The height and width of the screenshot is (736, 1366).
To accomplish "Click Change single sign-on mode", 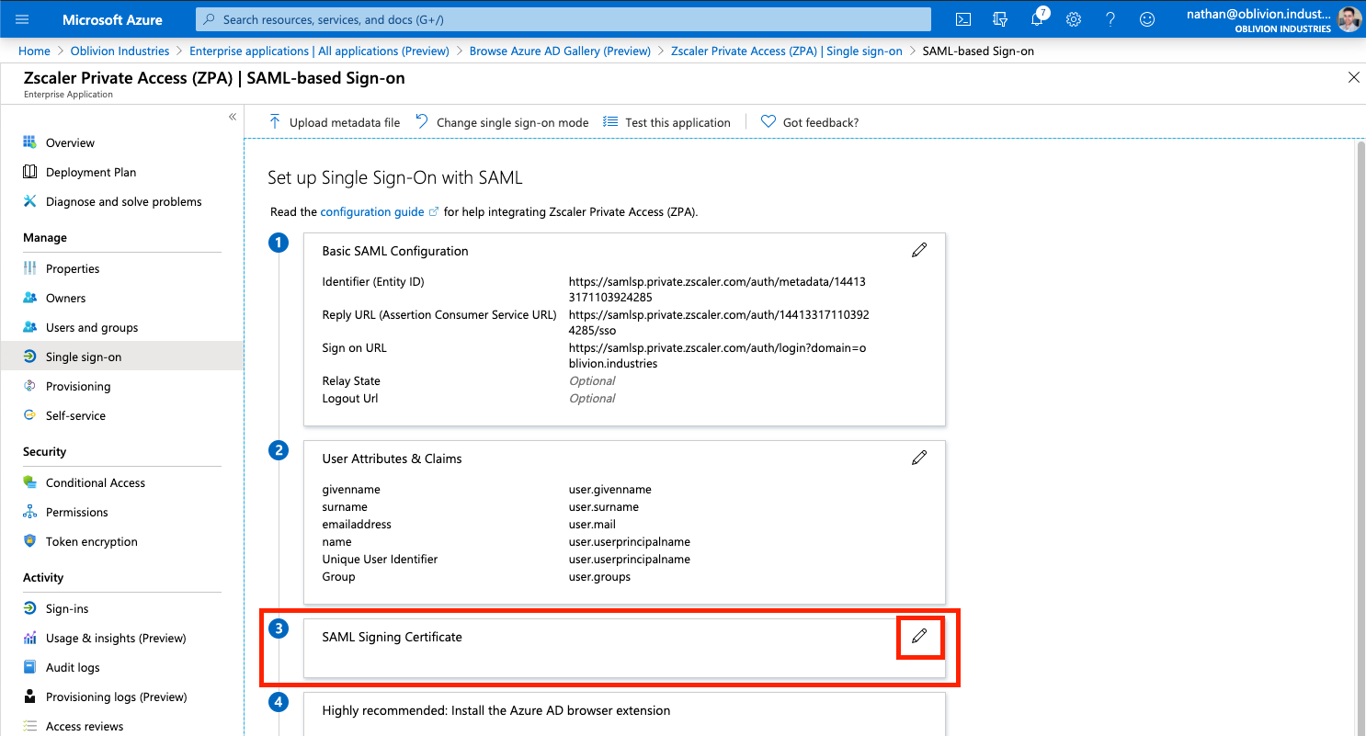I will click(x=502, y=122).
